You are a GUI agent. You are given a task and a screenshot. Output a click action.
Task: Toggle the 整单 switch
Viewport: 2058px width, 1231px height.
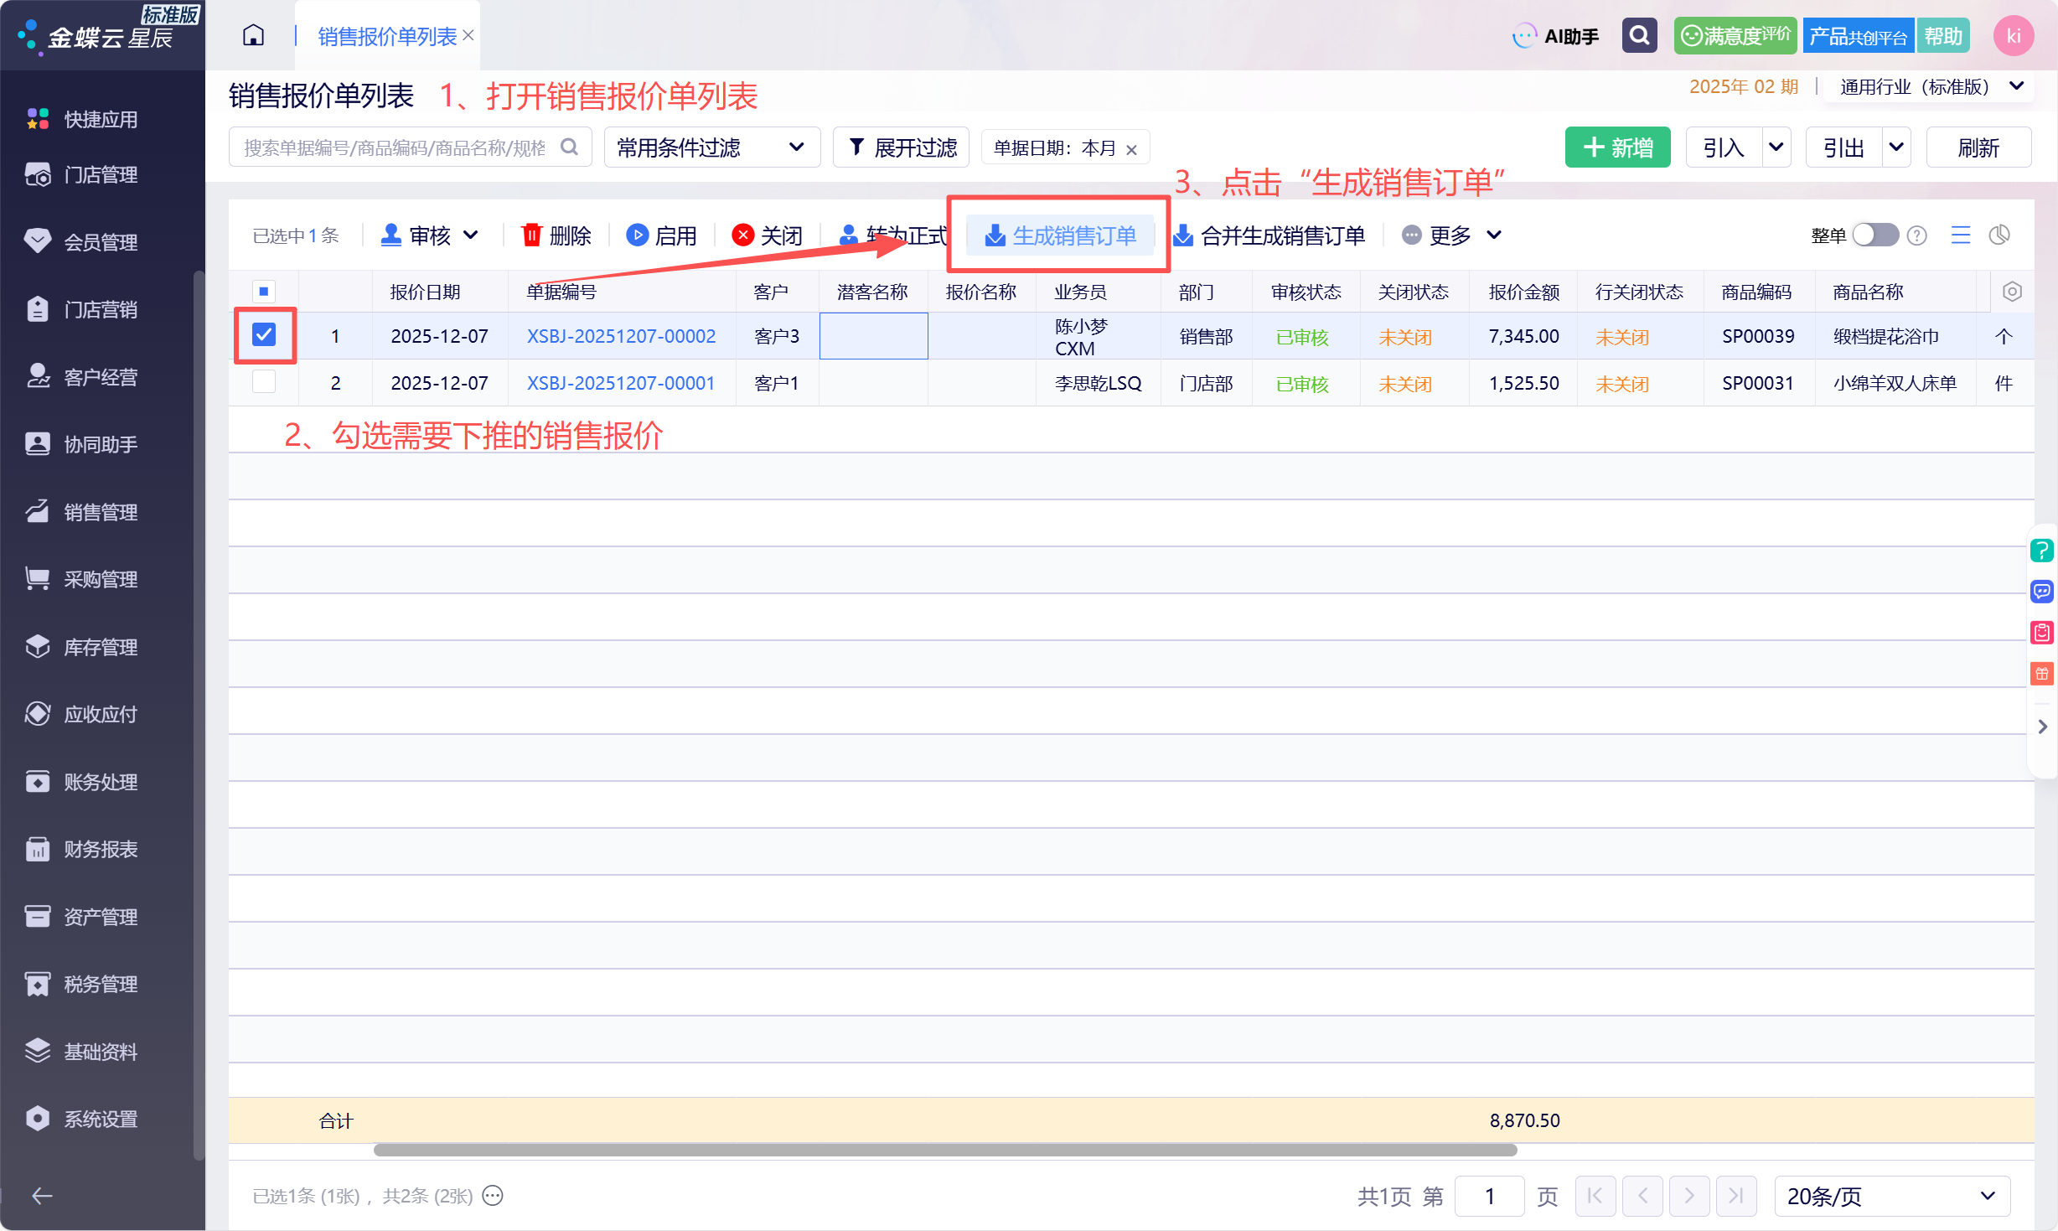tap(1875, 235)
